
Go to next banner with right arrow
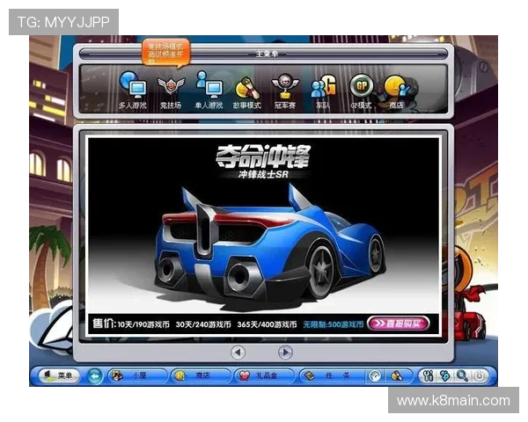[285, 353]
